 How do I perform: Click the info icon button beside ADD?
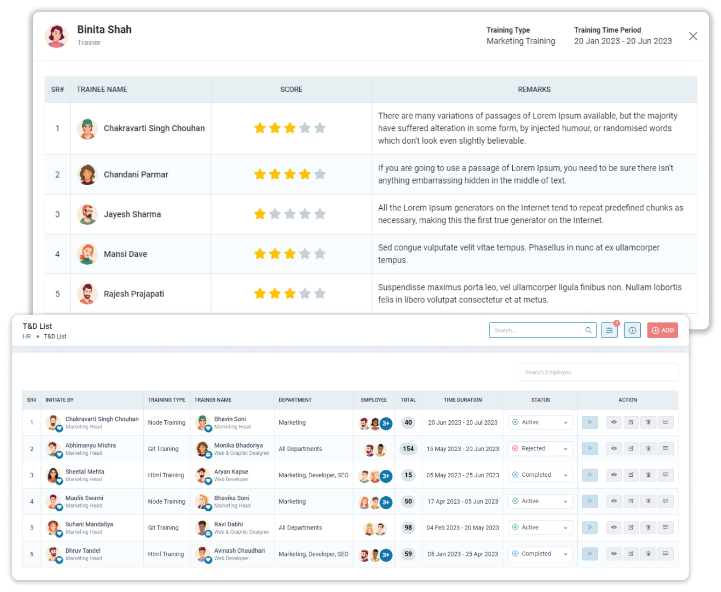point(632,330)
